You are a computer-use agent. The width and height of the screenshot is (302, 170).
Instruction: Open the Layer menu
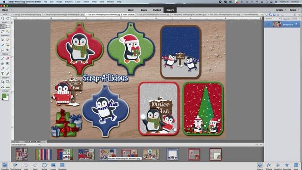pos(78,2)
